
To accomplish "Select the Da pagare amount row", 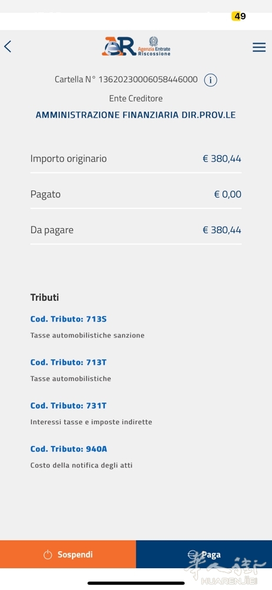I will click(136, 230).
